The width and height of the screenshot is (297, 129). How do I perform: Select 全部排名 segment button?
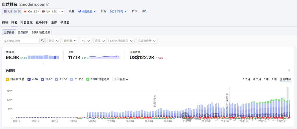9,32
